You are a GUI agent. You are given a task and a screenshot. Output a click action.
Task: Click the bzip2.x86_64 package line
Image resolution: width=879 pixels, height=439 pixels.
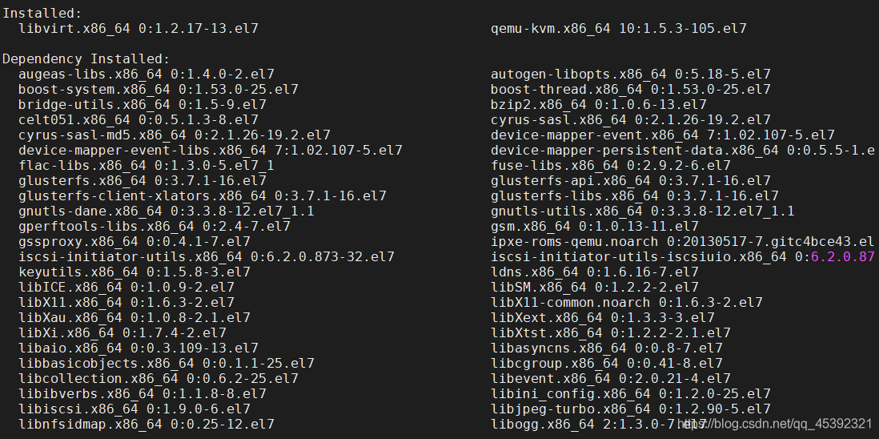point(598,104)
